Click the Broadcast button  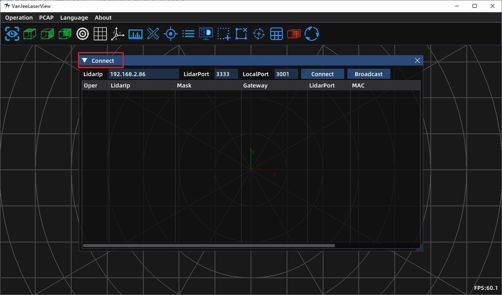(369, 74)
